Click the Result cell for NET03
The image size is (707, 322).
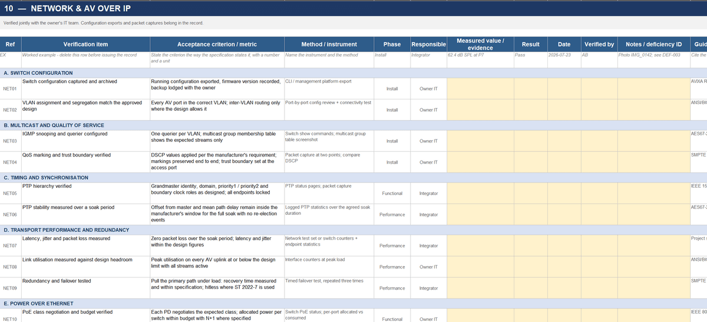530,141
